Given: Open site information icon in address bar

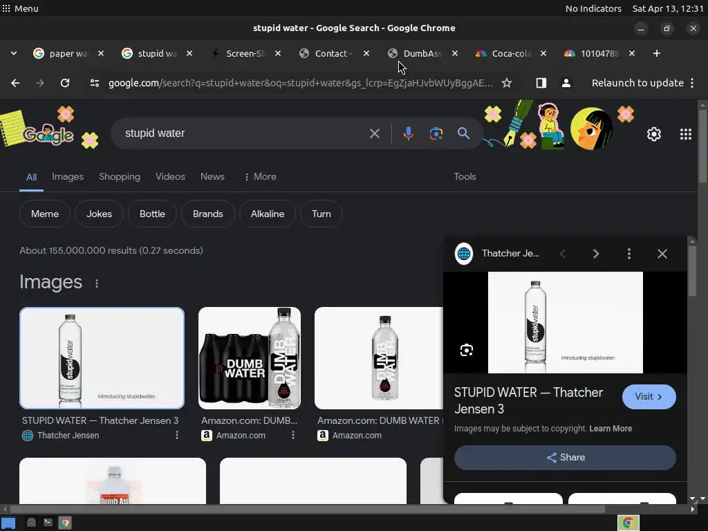Looking at the screenshot, I should point(94,83).
